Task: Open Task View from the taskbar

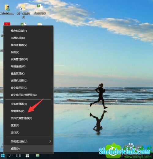Action: (x=18, y=156)
